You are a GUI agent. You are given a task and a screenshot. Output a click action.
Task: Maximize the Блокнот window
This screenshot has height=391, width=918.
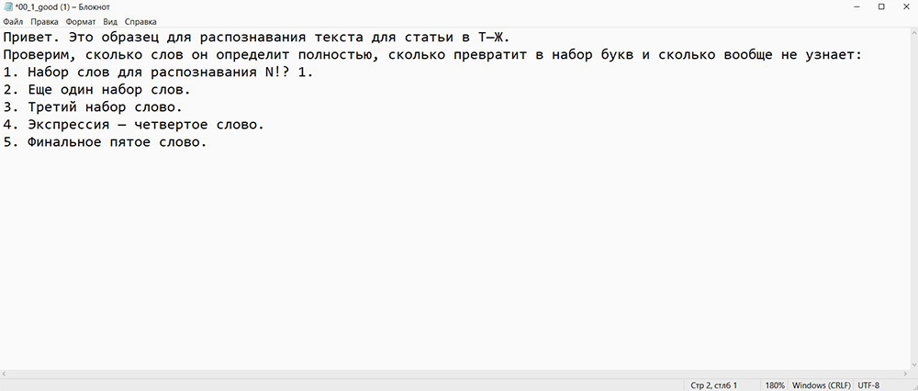[x=881, y=7]
